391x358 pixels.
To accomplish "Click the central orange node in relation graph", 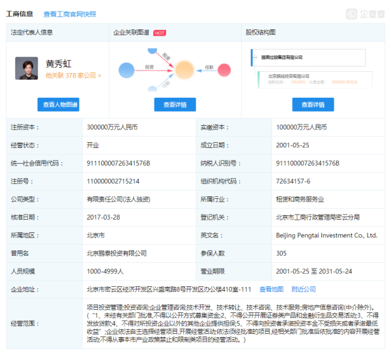I will point(184,70).
